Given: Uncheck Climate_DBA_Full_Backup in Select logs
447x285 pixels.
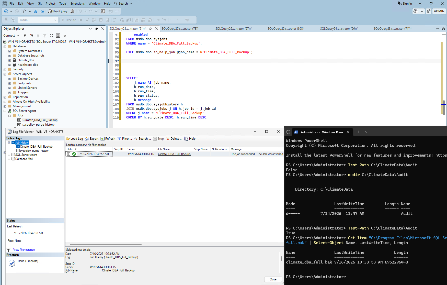Looking at the screenshot, I should click(18, 147).
